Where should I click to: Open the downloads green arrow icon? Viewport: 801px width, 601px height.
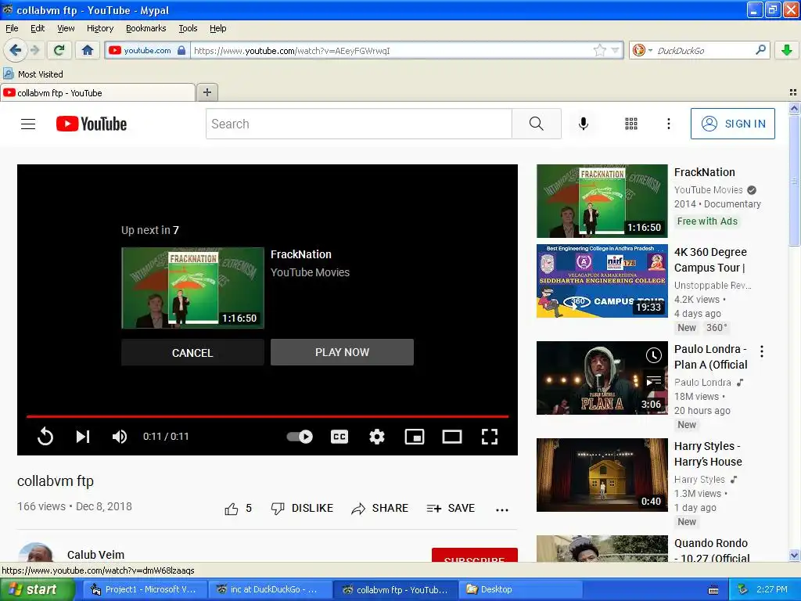tap(787, 50)
